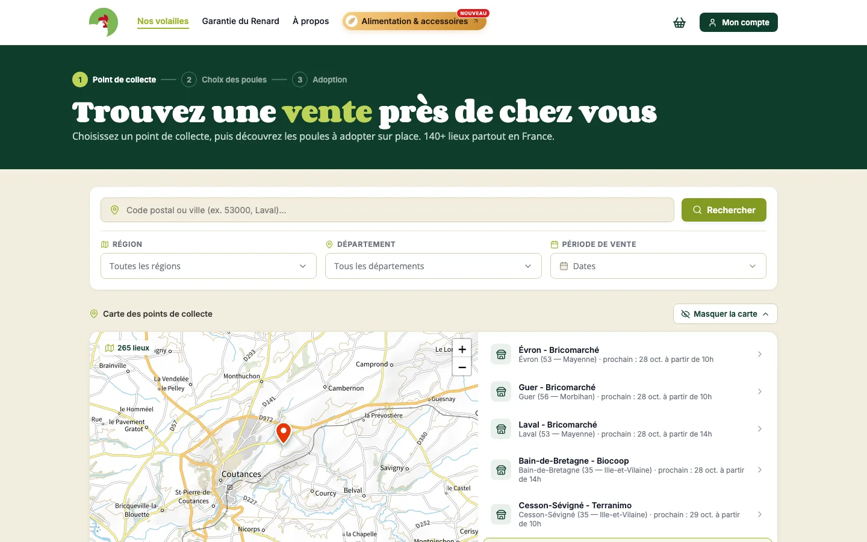867x542 pixels.
Task: Click store icon beside Cesson-Sévigné - Terranimo
Action: tap(501, 514)
